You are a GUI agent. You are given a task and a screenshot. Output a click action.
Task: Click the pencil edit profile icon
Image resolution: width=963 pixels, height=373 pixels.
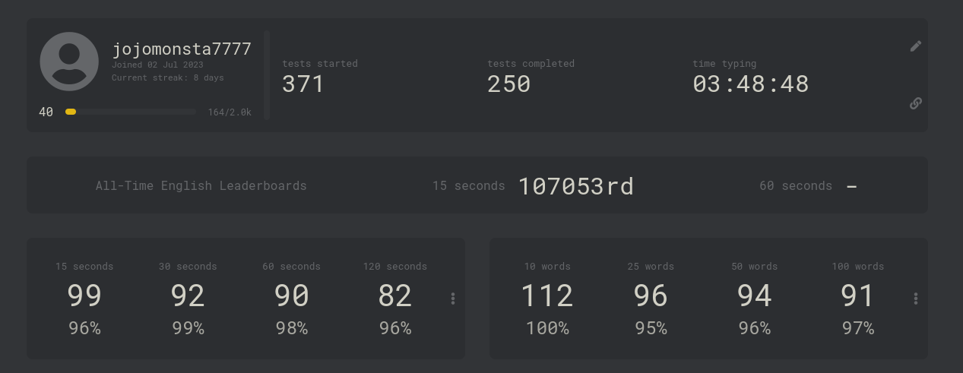(916, 46)
